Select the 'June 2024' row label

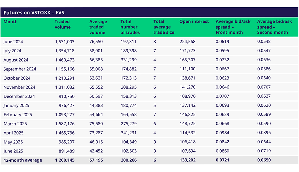click(13, 42)
